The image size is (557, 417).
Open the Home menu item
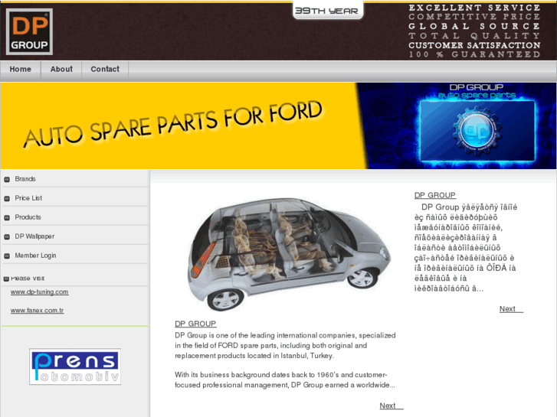[x=20, y=69]
